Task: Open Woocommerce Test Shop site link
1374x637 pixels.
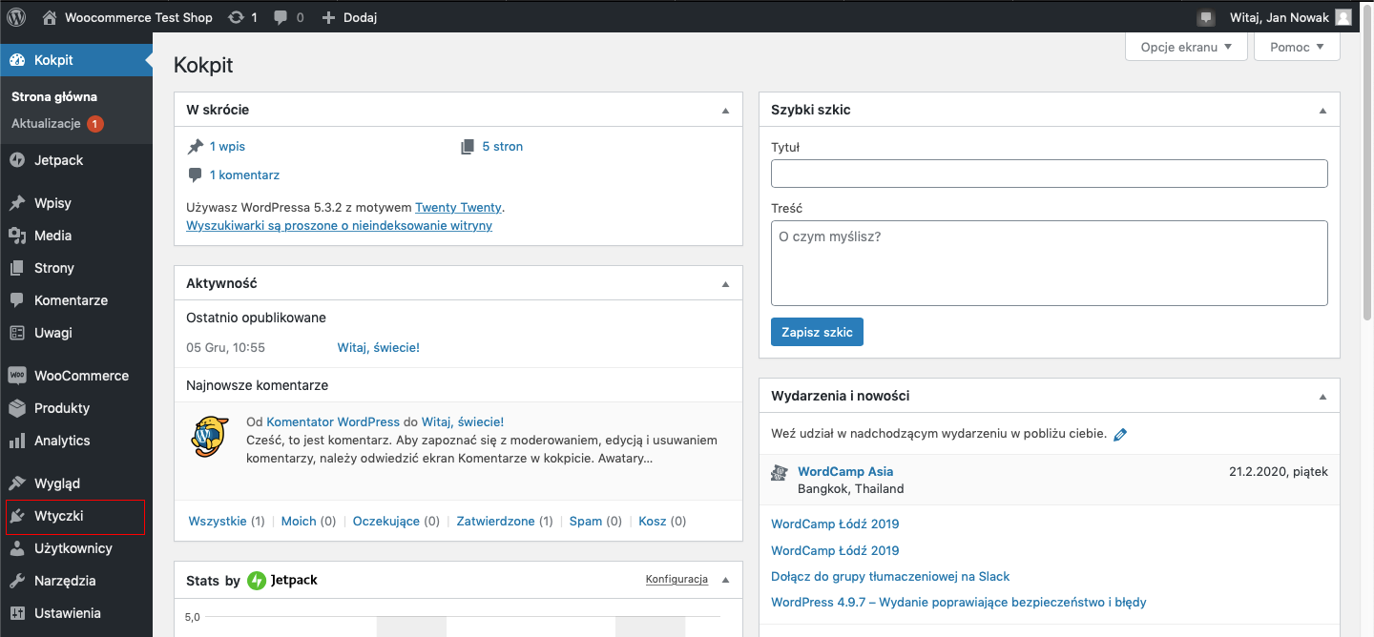Action: pos(140,17)
